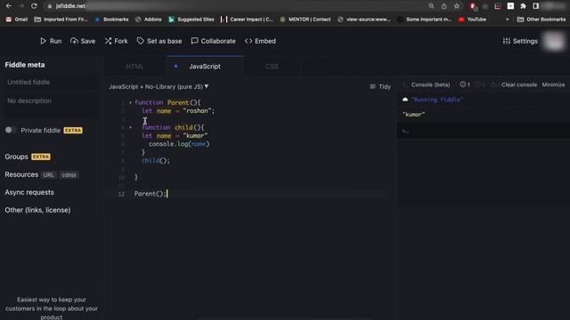Open the Addons bookmark
Image resolution: width=570 pixels, height=320 pixels.
tap(149, 20)
